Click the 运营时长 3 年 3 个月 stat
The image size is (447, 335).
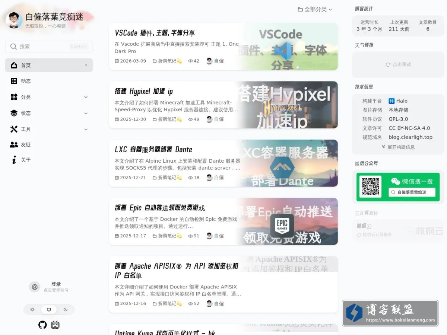[369, 26]
